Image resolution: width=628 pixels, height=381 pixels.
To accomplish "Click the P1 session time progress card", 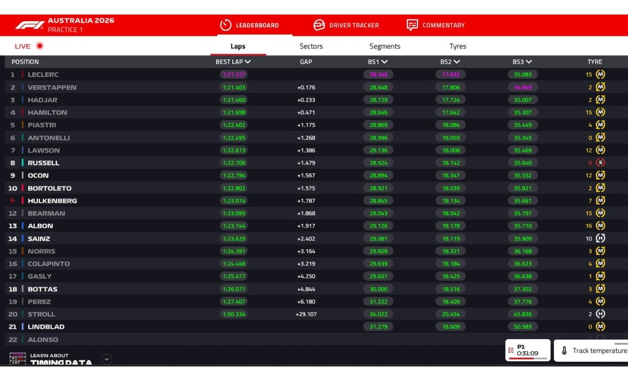I will tap(528, 350).
